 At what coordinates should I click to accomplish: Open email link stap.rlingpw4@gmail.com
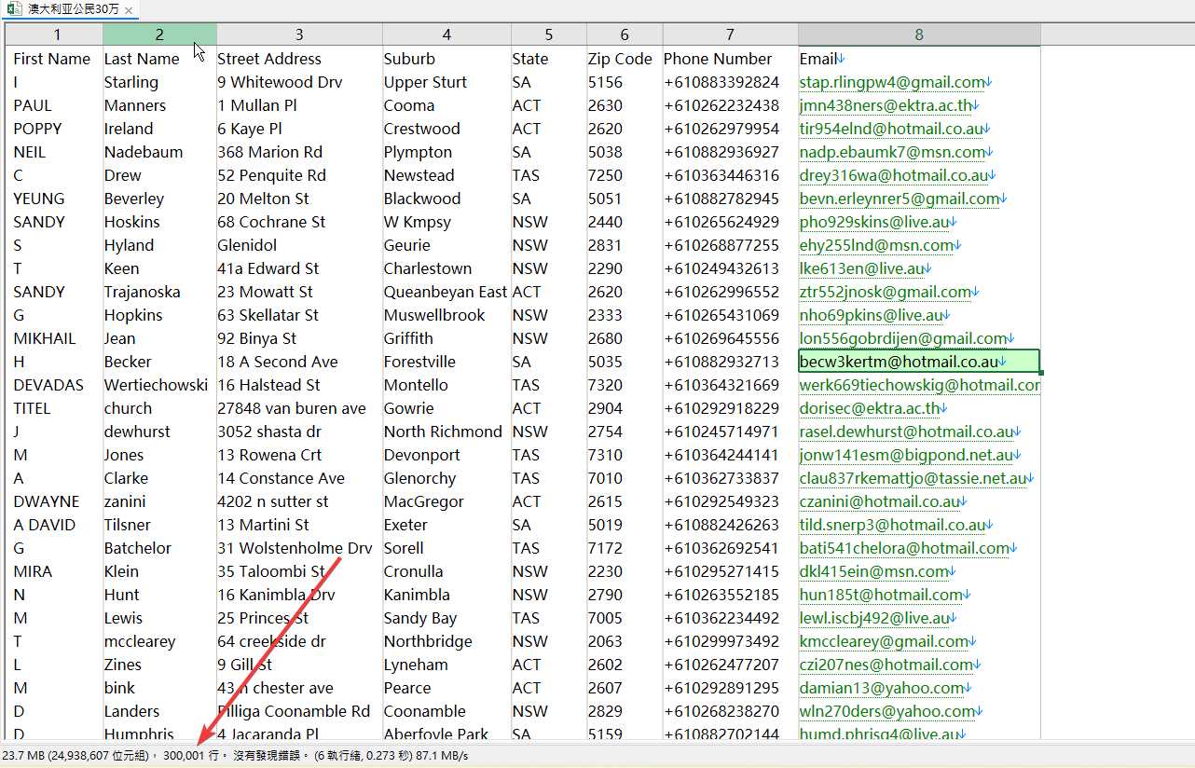click(892, 82)
